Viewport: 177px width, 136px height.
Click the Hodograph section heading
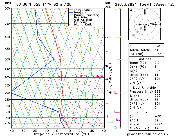click(x=145, y=112)
